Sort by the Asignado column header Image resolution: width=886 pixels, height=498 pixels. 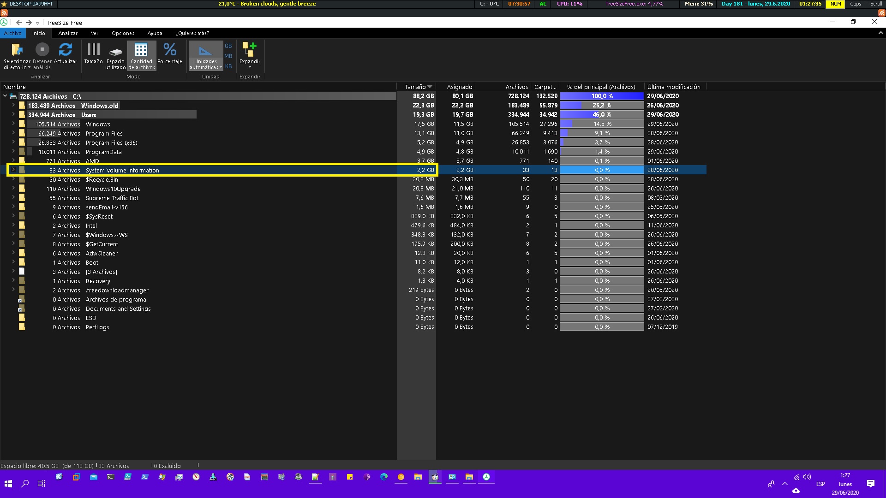pyautogui.click(x=456, y=87)
